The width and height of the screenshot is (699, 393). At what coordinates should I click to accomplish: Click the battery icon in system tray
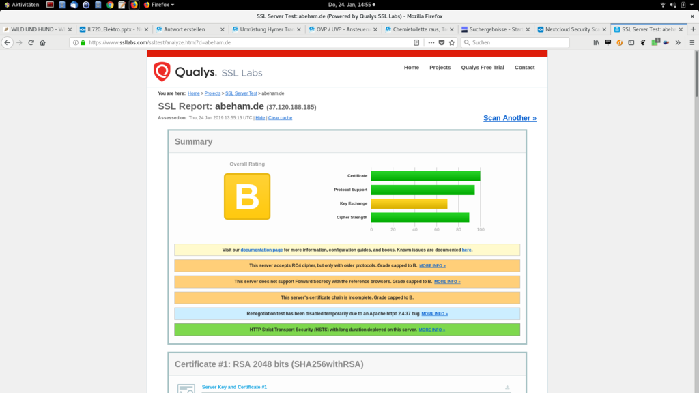[683, 5]
